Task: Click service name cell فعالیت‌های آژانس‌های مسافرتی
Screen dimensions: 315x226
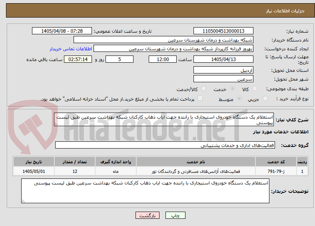Action: coord(196,171)
